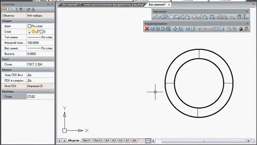Close the Черчение floating toolbar
This screenshot has width=257, height=145.
click(247, 12)
